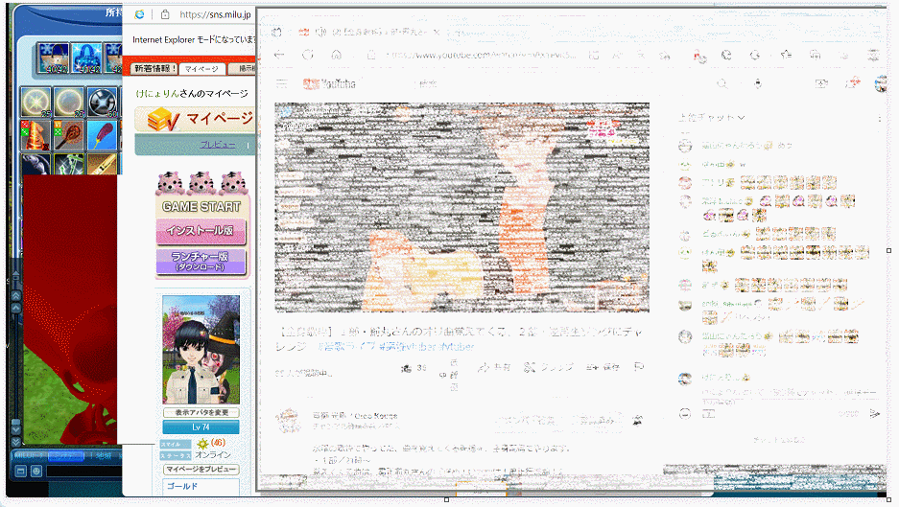Select the wooden staff inventory item

pyautogui.click(x=69, y=136)
